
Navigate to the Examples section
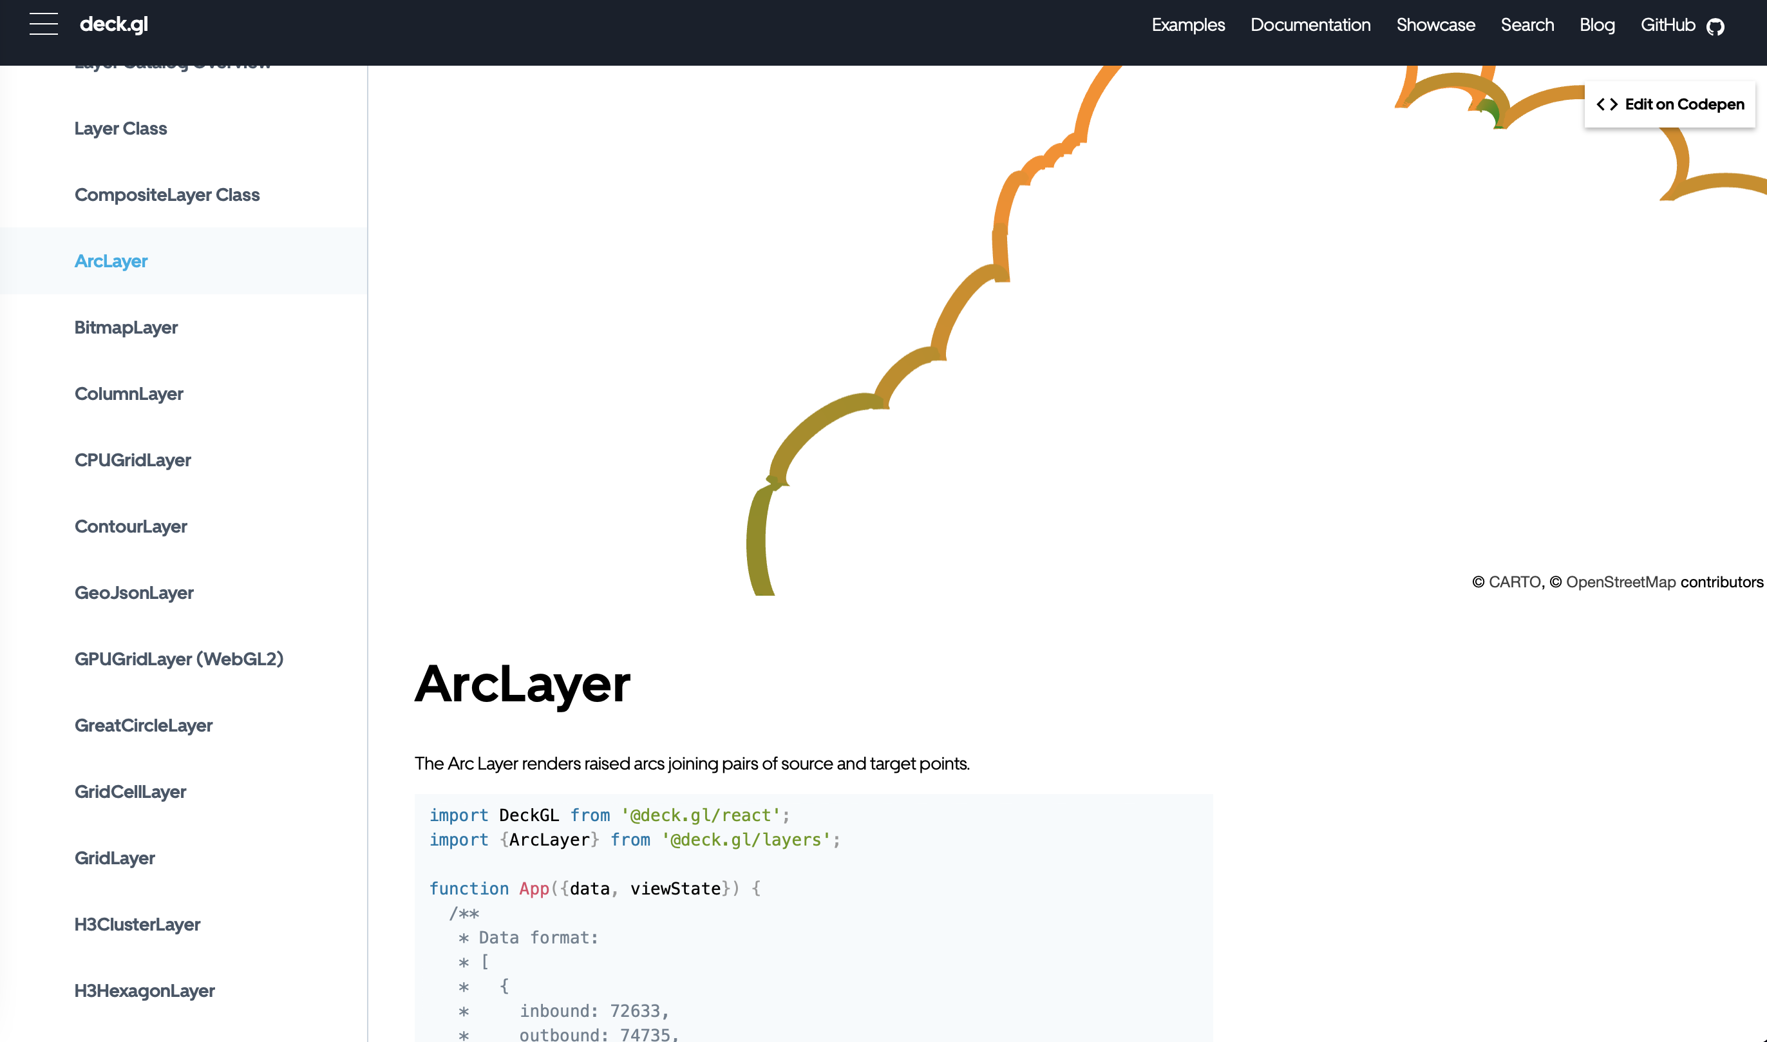1188,25
